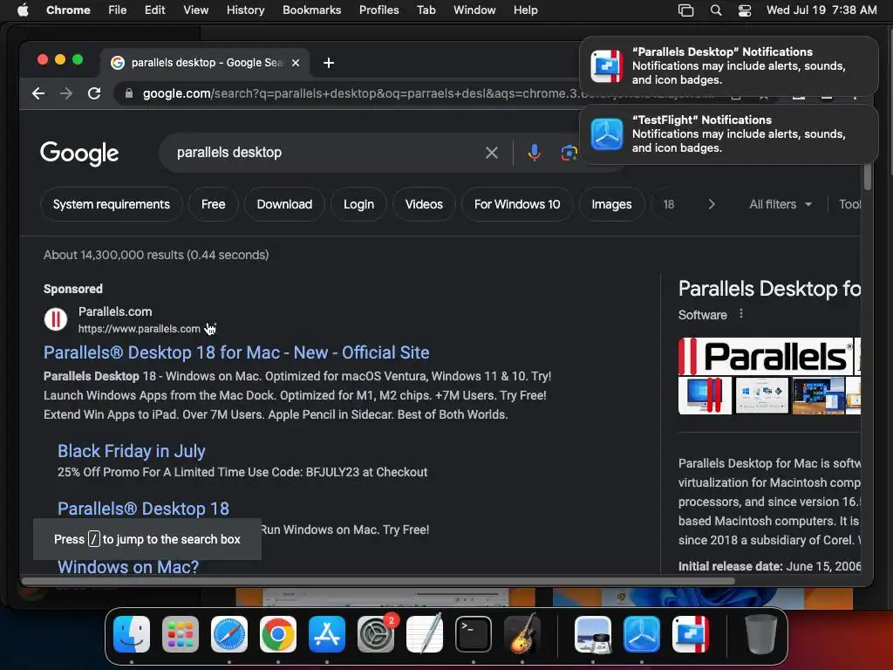This screenshot has width=893, height=670.
Task: Open Spotlight search in the menu bar
Action: click(716, 10)
